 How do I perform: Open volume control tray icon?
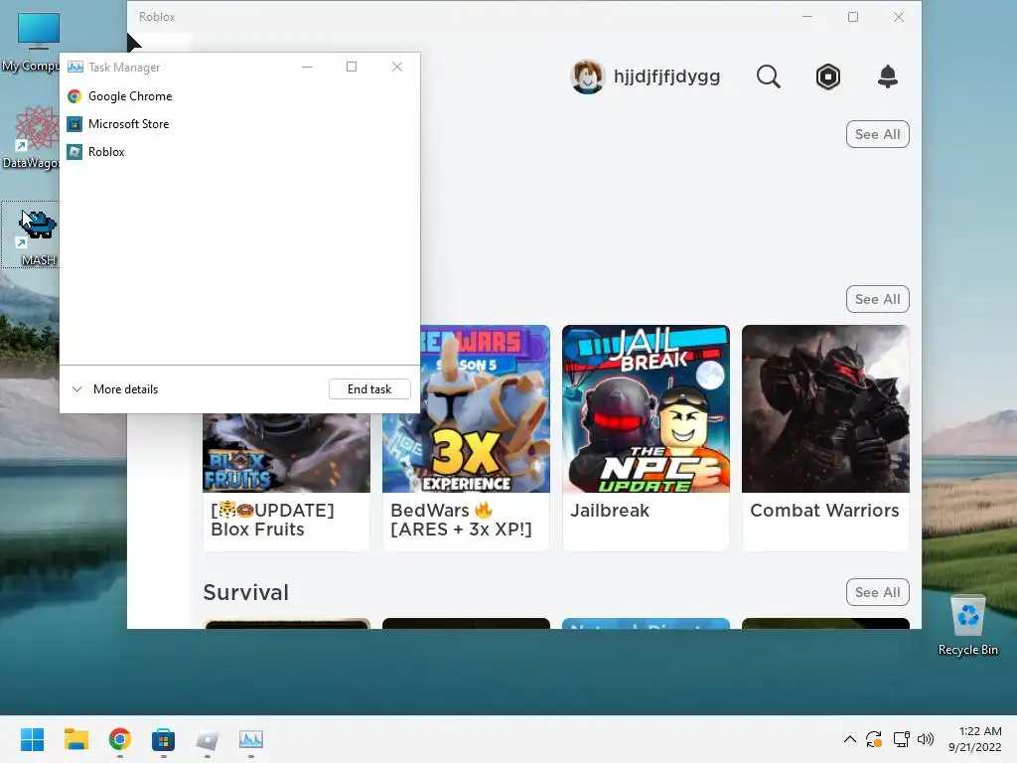point(926,739)
